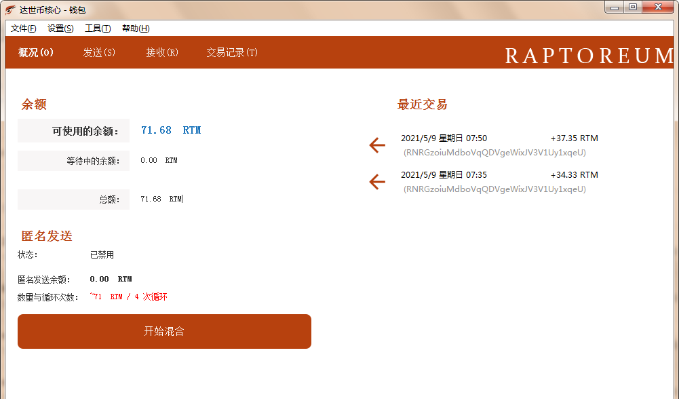Viewport: 679px width, 399px height.
Task: Open the 文件(F) menu
Action: 23,28
